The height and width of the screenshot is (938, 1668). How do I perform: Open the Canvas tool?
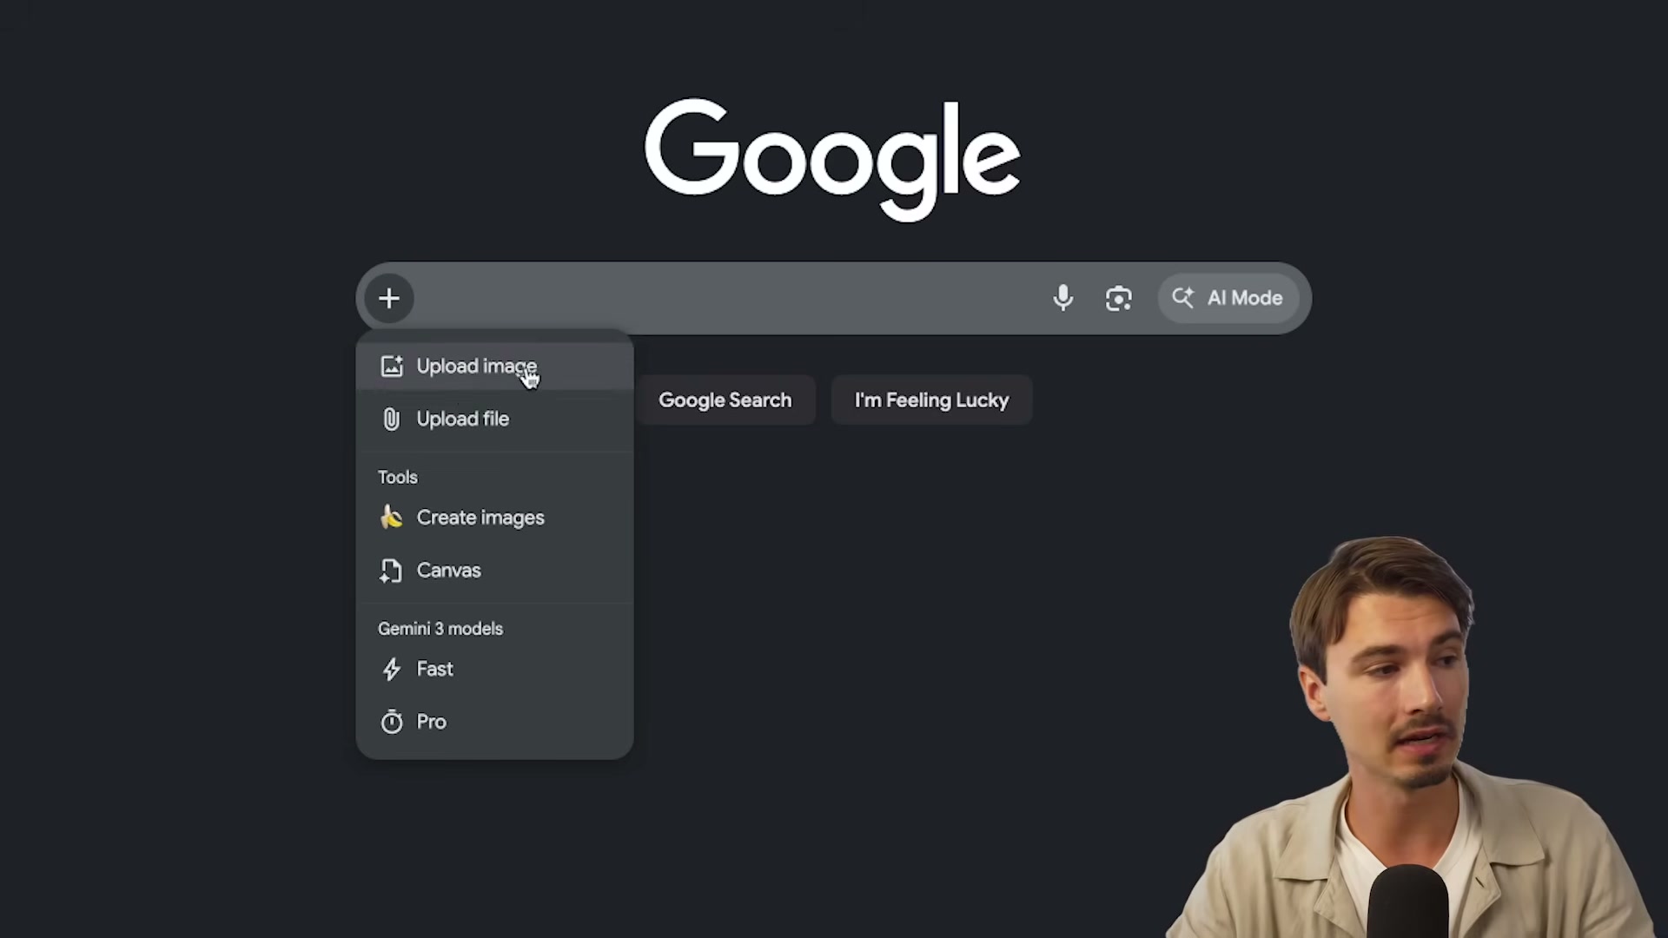click(x=494, y=571)
